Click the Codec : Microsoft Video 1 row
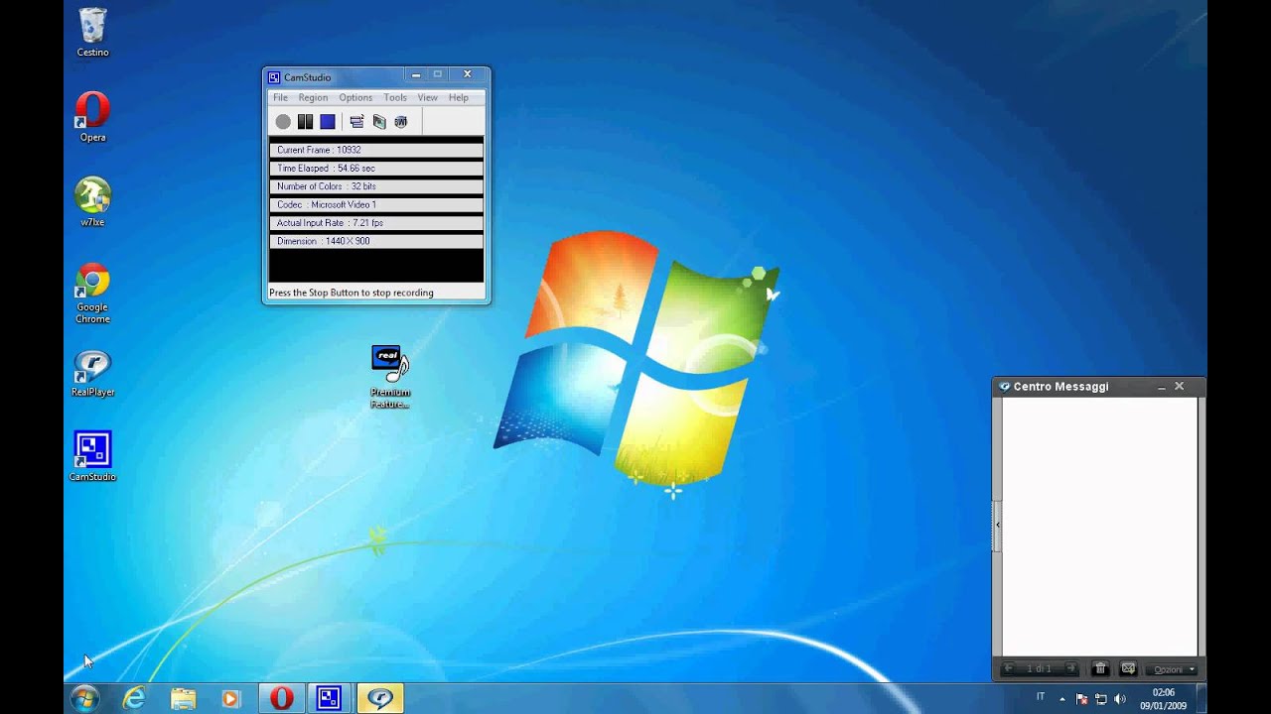The height and width of the screenshot is (714, 1271). click(376, 204)
